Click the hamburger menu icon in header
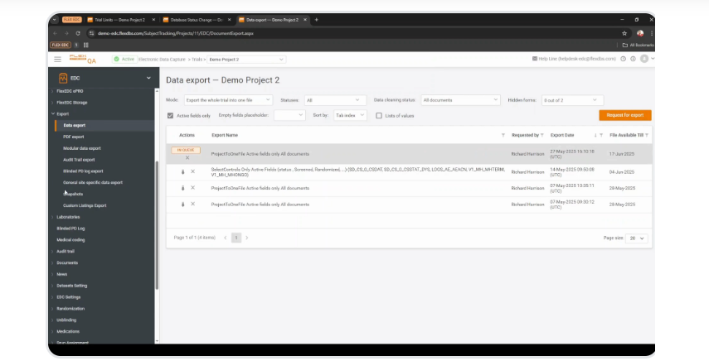709x361 pixels. point(57,59)
